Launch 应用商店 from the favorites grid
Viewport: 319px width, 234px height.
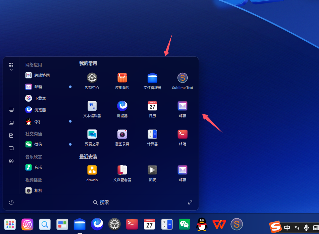(122, 81)
